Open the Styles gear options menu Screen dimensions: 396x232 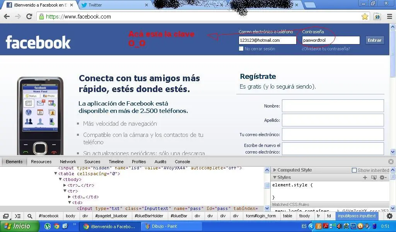coord(383,177)
